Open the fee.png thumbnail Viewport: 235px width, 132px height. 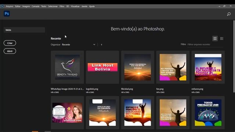pos(173,67)
